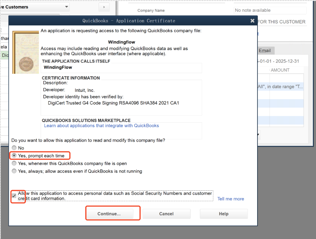Click the AMOUNT column header

click(x=280, y=70)
